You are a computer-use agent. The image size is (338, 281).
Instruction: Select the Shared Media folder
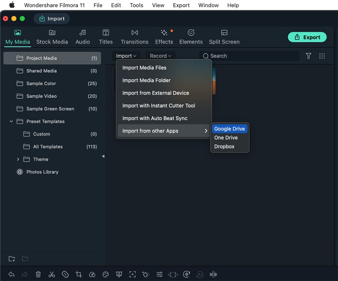pyautogui.click(x=52, y=71)
